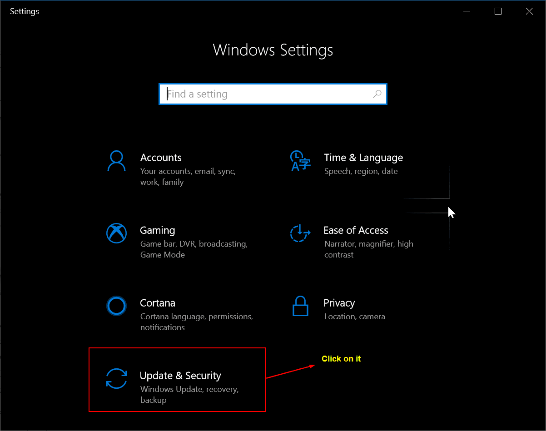Click "Game bar, DVR, broadcasting, Game Mode" text
This screenshot has height=431, width=546.
click(x=194, y=249)
